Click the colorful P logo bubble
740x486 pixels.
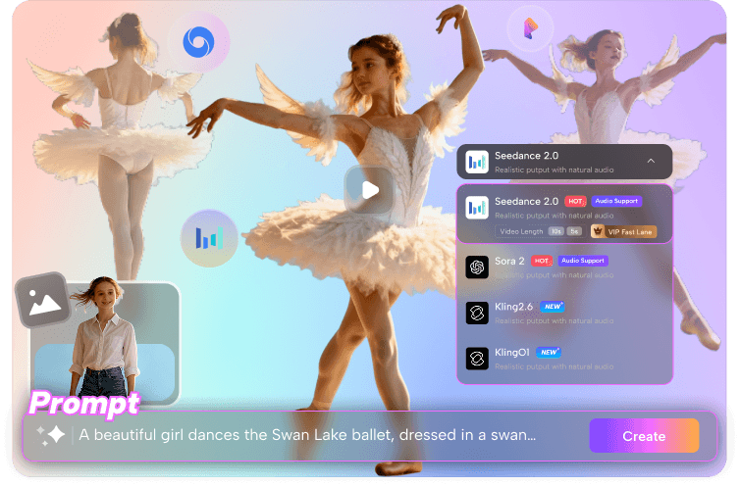[x=530, y=28]
